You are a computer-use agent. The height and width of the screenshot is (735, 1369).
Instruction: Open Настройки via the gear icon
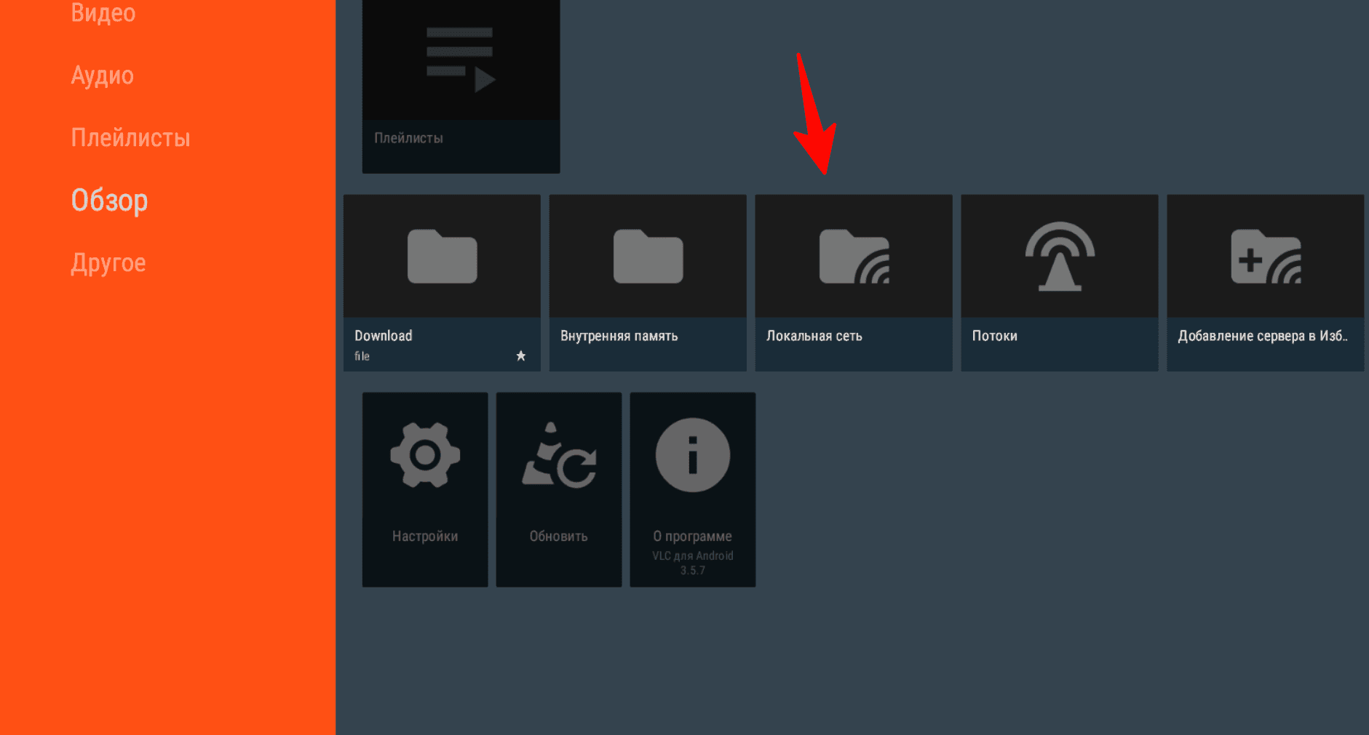point(425,454)
